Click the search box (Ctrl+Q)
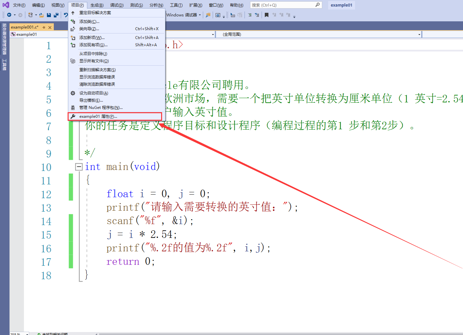The image size is (463, 335). (x=282, y=5)
